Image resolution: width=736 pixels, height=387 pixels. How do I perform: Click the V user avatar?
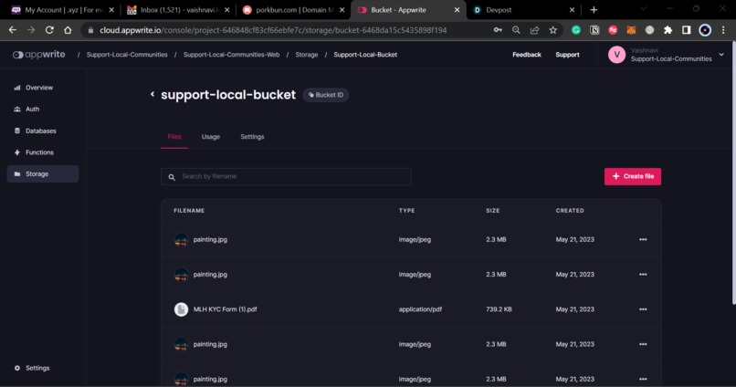(x=616, y=55)
